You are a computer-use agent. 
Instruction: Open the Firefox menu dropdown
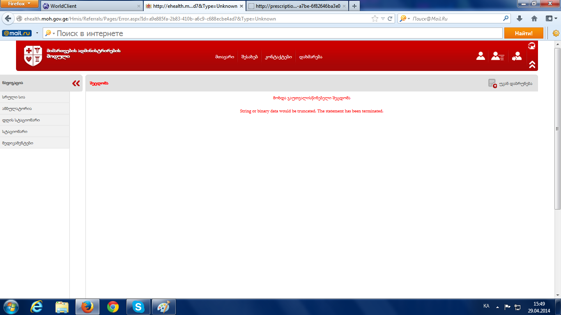pyautogui.click(x=20, y=4)
